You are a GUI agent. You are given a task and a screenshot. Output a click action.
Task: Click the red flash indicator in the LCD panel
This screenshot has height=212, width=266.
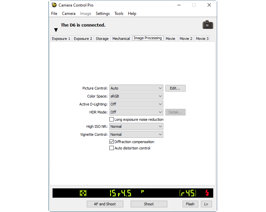pyautogui.click(x=207, y=193)
